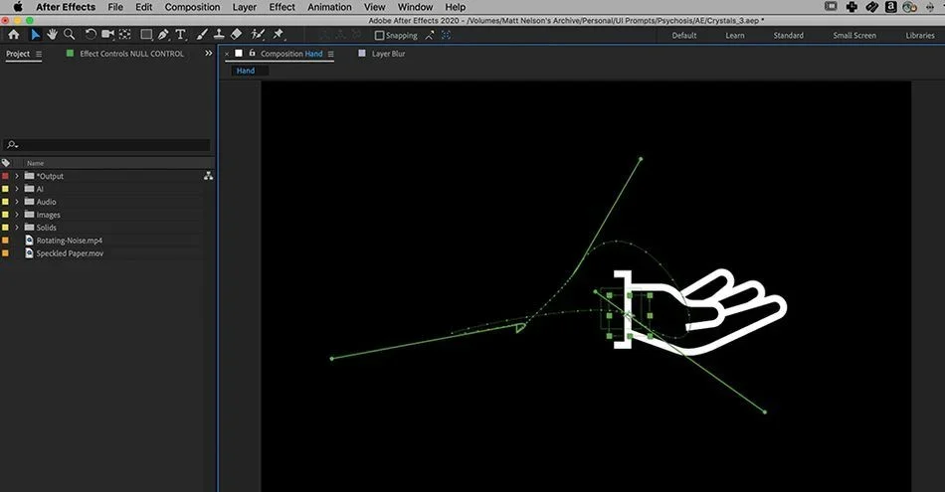
Task: Click the flowchart icon beside *Output
Action: [x=208, y=176]
